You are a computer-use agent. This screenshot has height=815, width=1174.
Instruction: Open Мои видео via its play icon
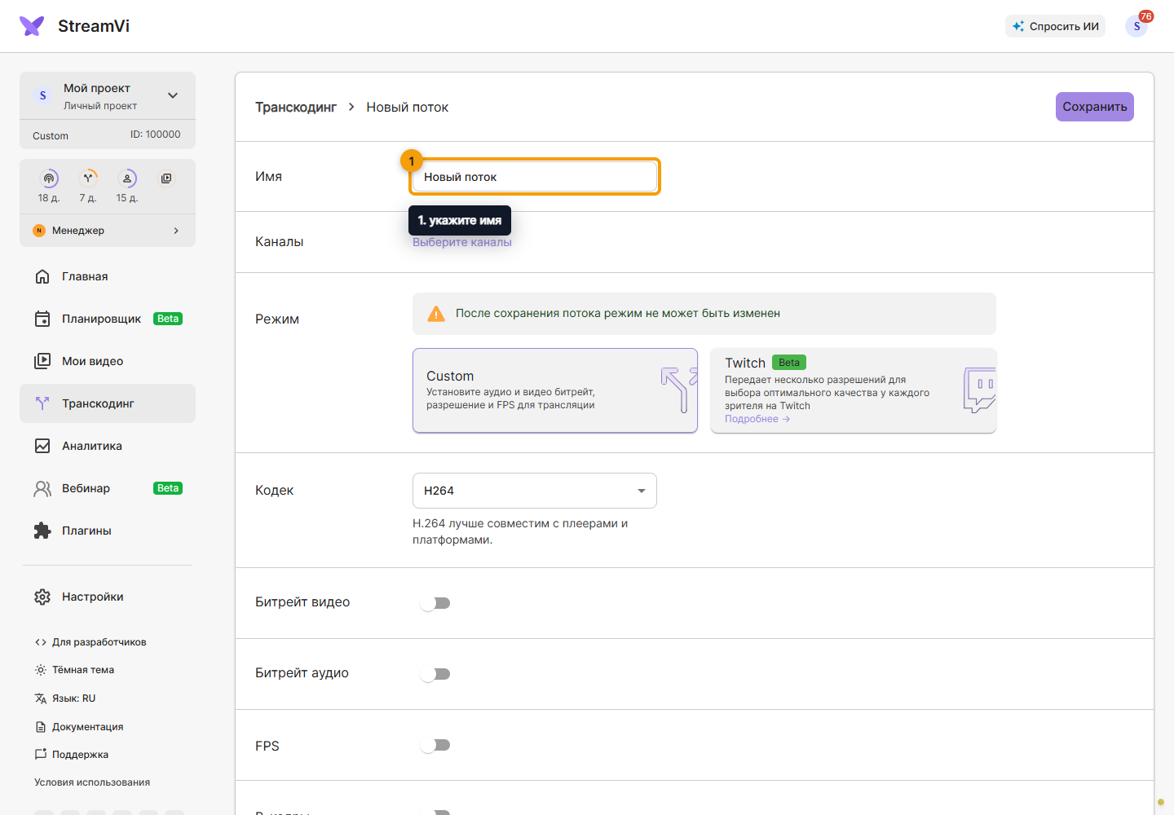[x=42, y=361]
